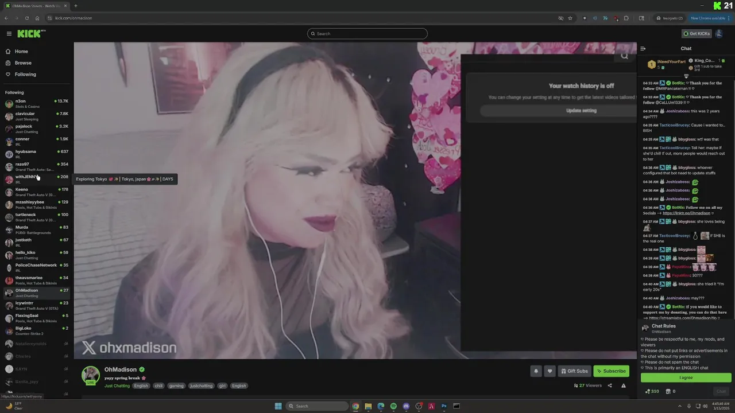This screenshot has width=735, height=413.
Task: Click the taskbar weather widget
Action: point(14,406)
